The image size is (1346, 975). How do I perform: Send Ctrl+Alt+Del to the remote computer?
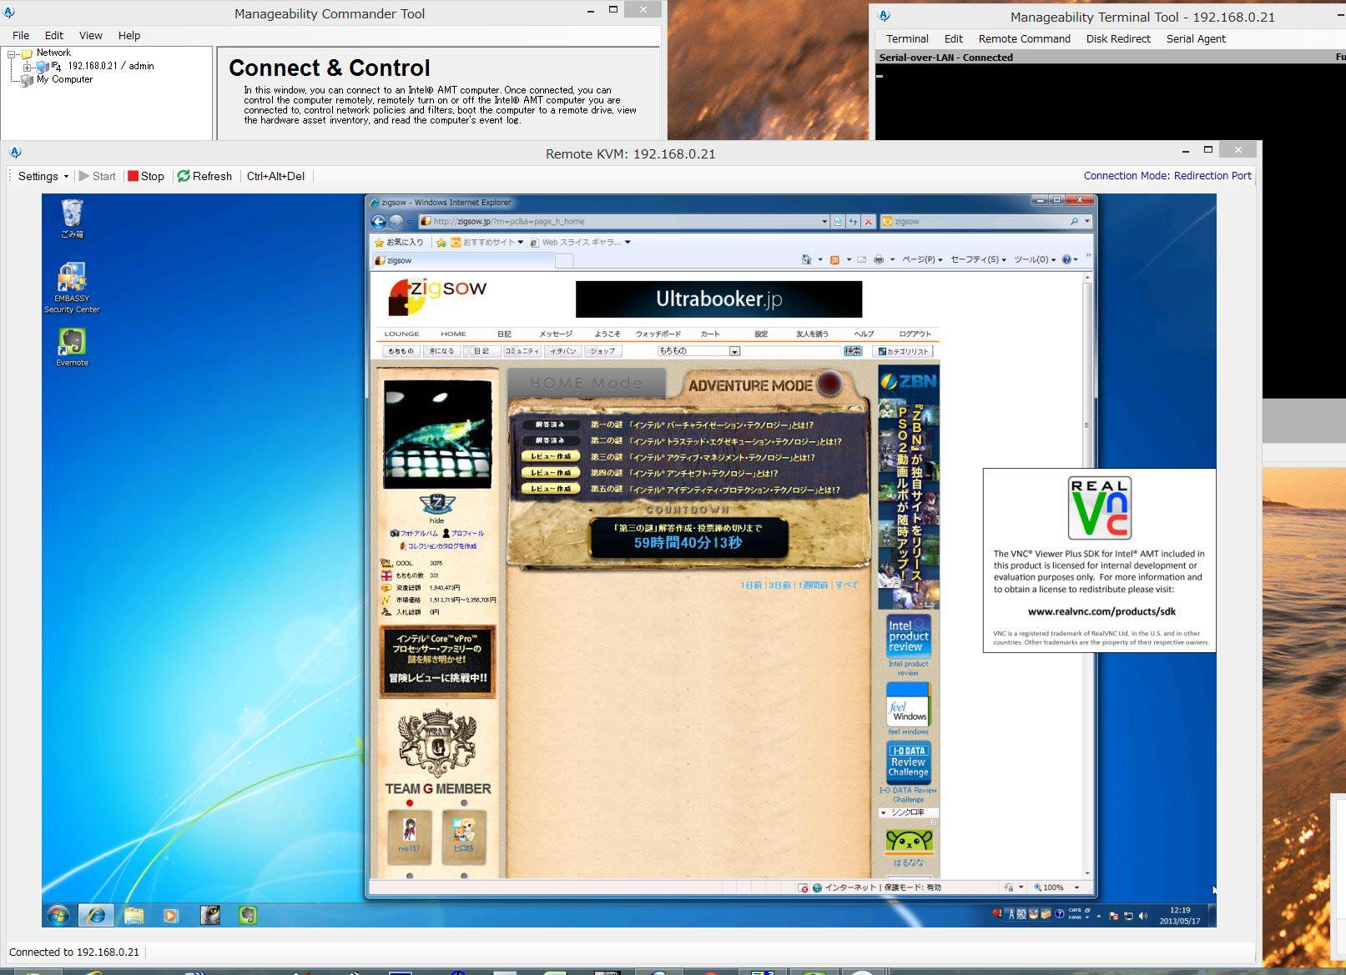click(x=275, y=176)
